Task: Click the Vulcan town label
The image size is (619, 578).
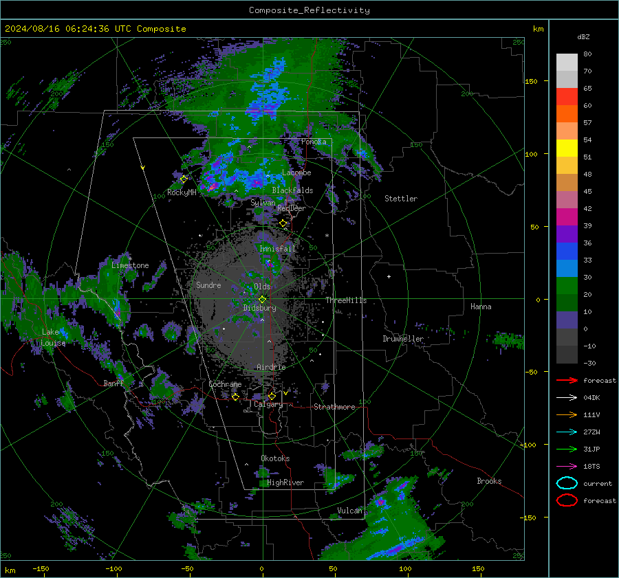Action: click(x=349, y=511)
